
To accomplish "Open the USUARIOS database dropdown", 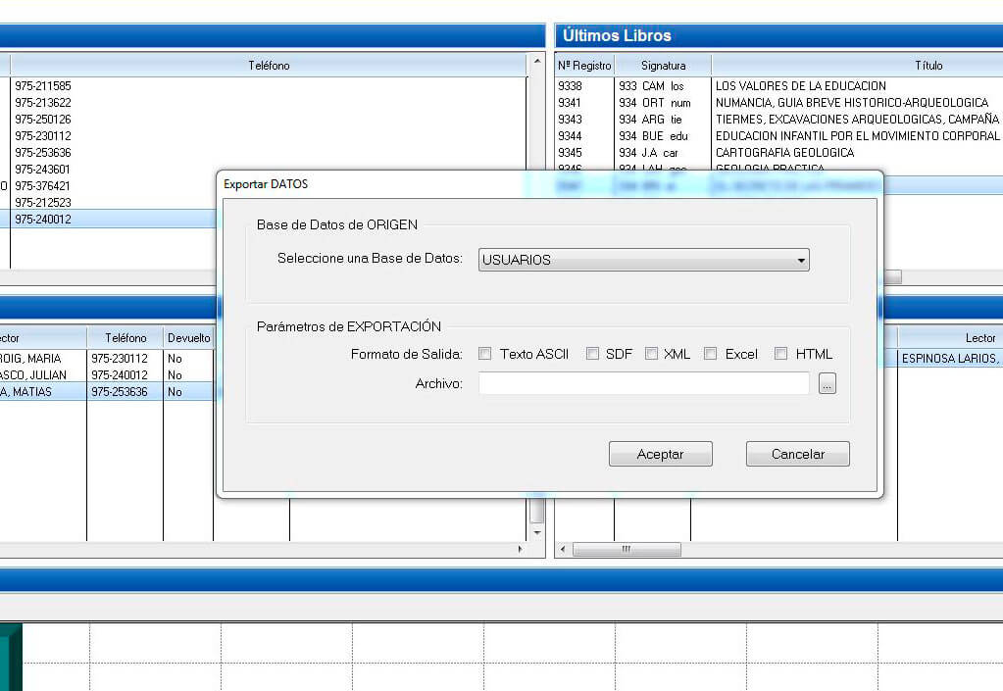I will pyautogui.click(x=643, y=260).
